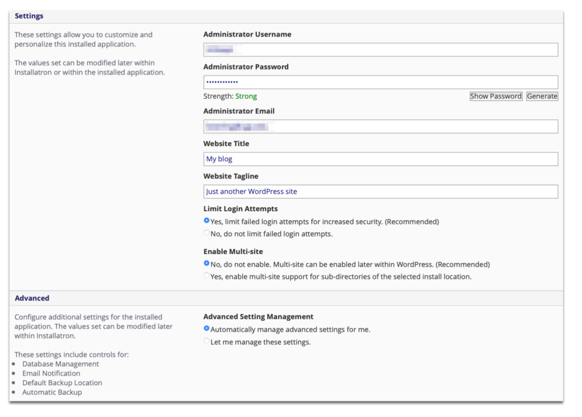Select 'No, do not enable' for Multi-site
Screen dimensions: 582x417
206,264
